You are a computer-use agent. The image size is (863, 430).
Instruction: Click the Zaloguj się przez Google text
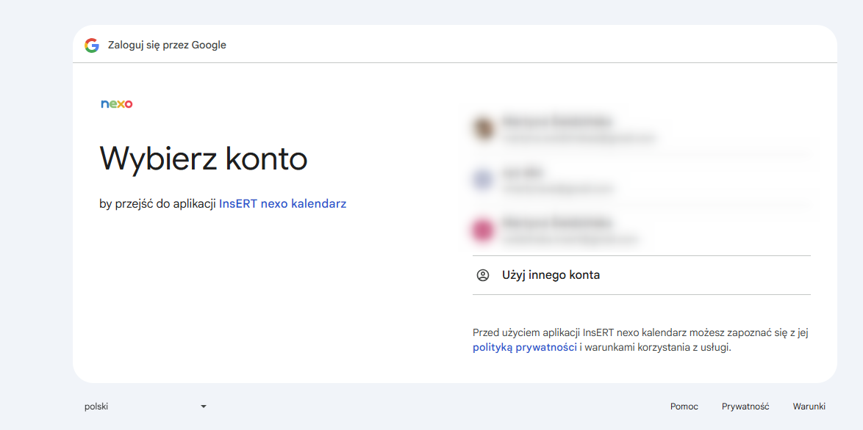(x=168, y=45)
